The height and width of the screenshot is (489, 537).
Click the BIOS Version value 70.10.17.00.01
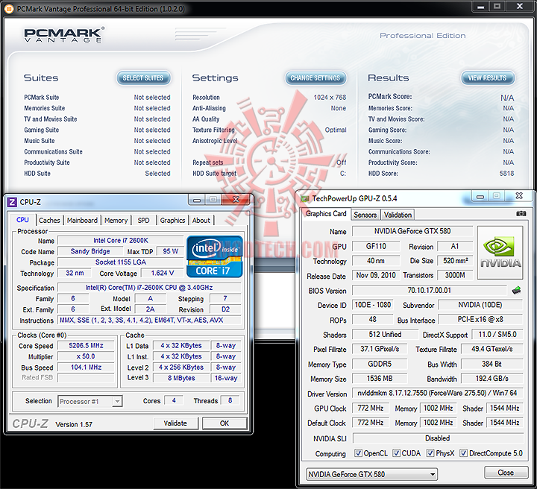pos(429,291)
